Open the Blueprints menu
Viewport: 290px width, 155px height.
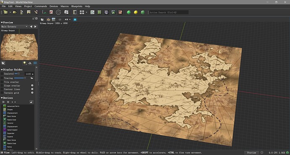click(77, 6)
